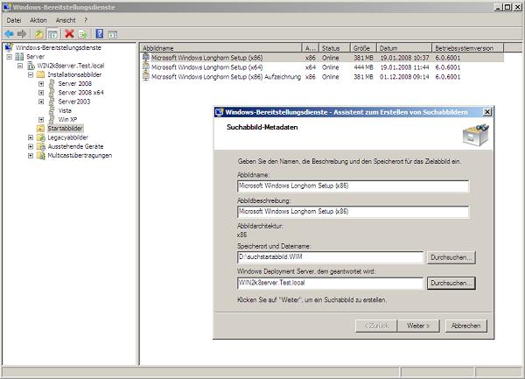525x379 pixels.
Task: Click the main window title bar icon
Action: (x=7, y=7)
